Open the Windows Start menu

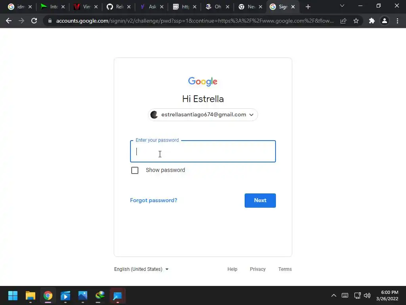[x=13, y=295]
